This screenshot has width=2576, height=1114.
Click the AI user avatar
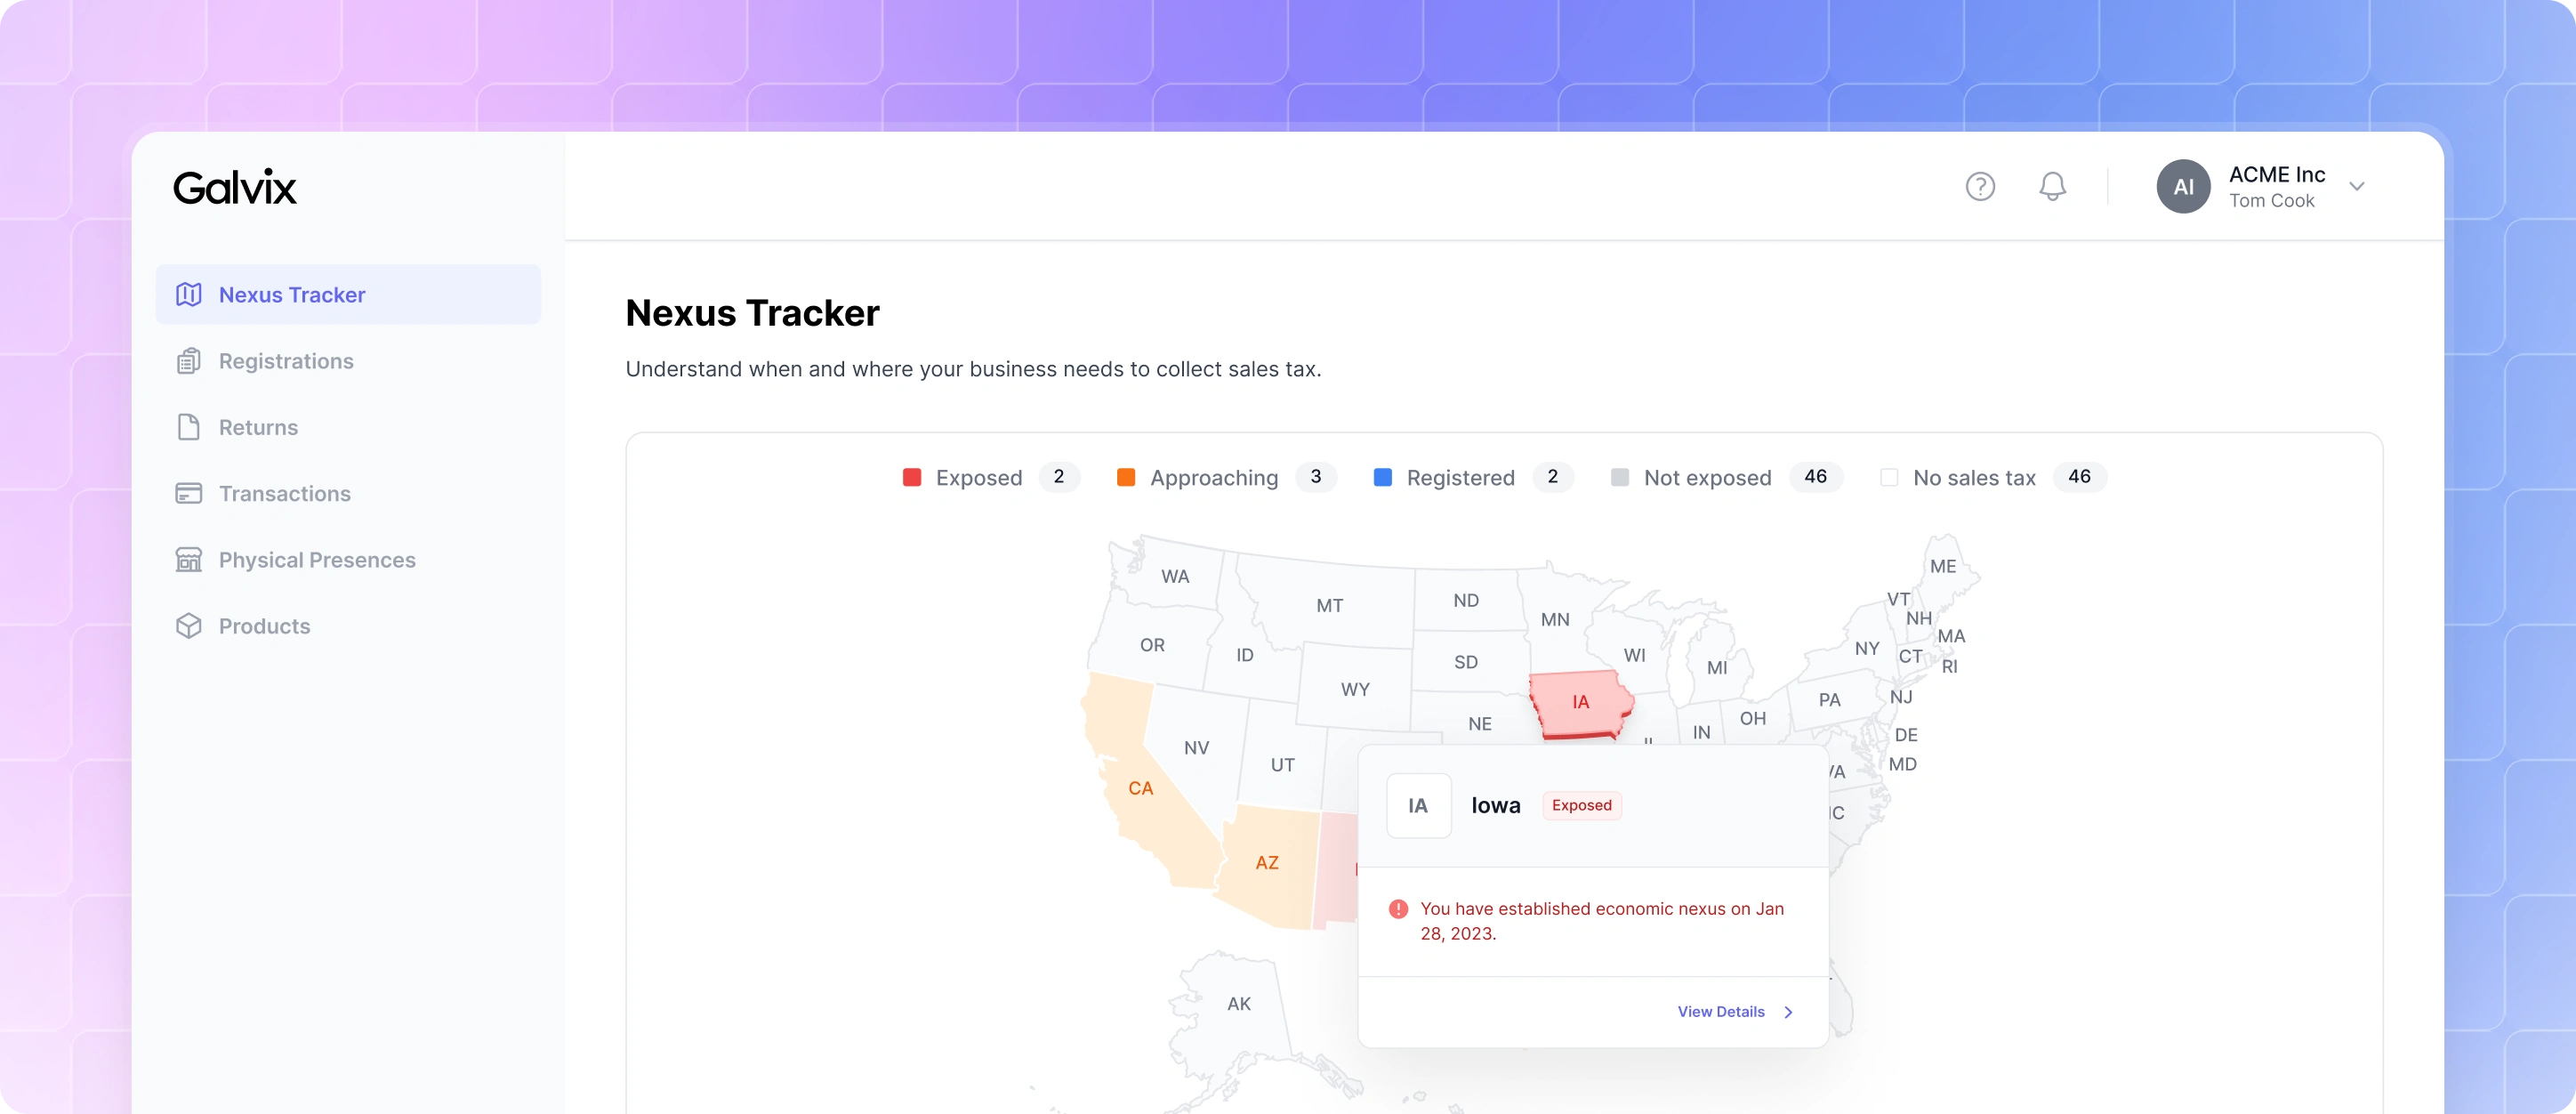click(x=2183, y=186)
